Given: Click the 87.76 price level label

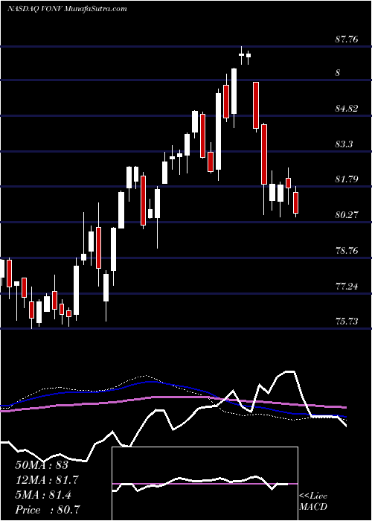Looking at the screenshot, I should 347,39.
